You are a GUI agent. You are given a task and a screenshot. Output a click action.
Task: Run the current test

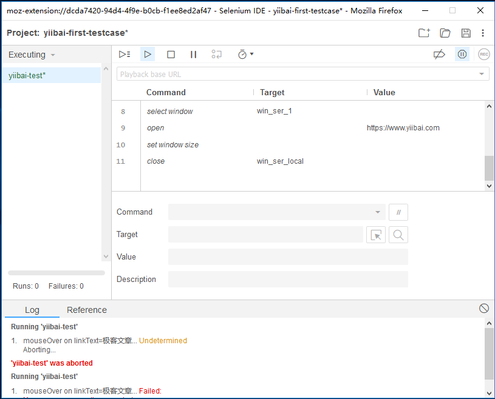tap(148, 55)
